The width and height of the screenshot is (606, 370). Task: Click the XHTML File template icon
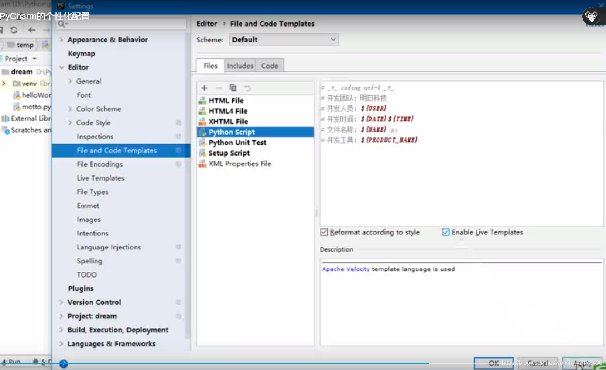point(202,122)
